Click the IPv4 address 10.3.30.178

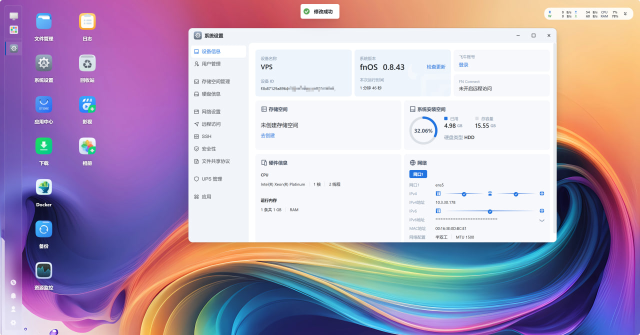coord(445,202)
